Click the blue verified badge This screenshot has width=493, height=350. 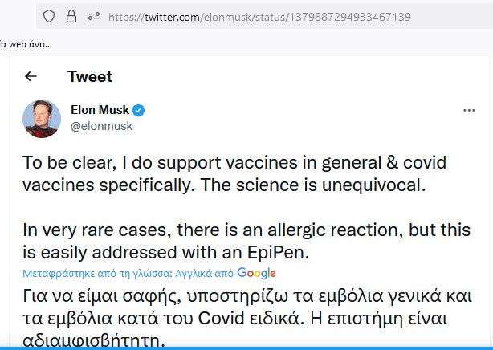point(138,110)
